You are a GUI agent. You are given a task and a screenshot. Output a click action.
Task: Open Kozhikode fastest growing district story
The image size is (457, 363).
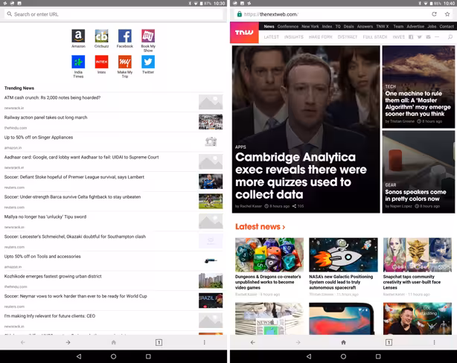pos(114,281)
